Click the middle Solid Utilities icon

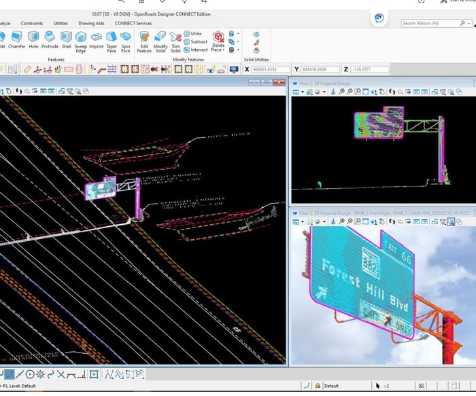[256, 42]
